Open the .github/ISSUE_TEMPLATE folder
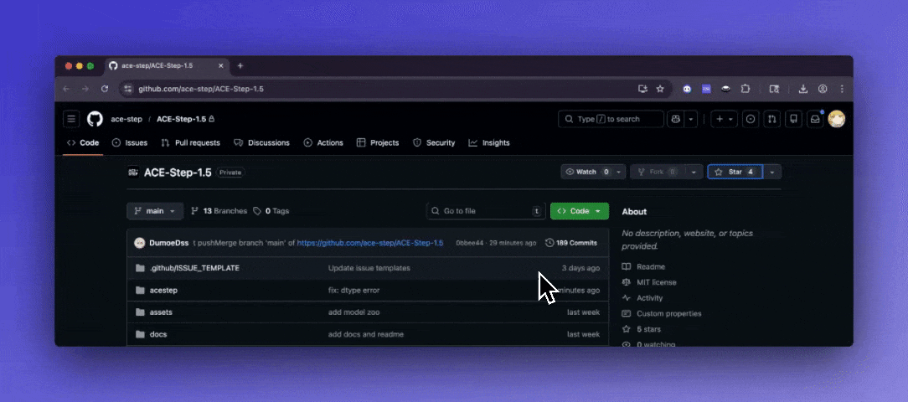This screenshot has width=908, height=402. pos(194,268)
